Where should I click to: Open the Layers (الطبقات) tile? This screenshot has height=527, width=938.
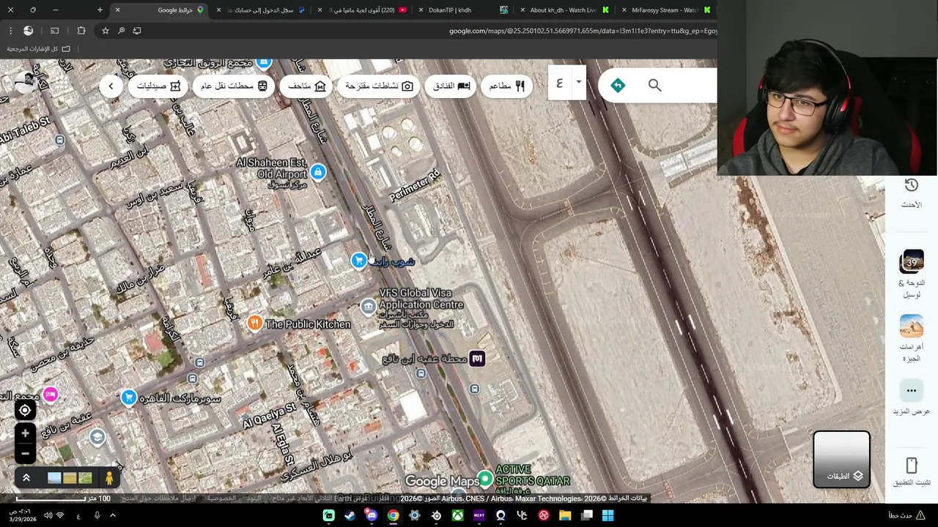[841, 459]
